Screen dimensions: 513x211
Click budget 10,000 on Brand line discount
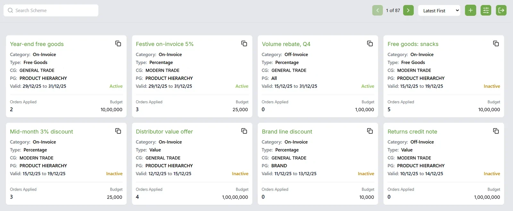[367, 197]
